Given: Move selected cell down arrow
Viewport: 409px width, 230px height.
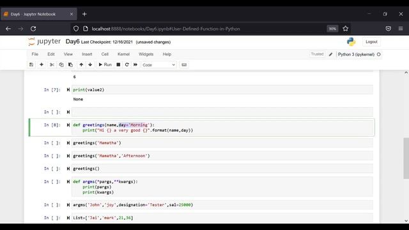Looking at the screenshot, I should pyautogui.click(x=90, y=65).
